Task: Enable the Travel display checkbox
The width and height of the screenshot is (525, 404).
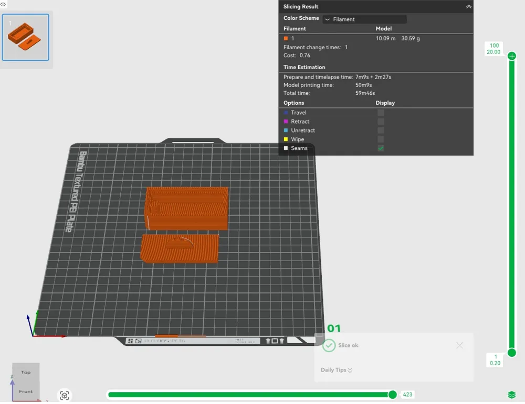Action: coord(381,113)
